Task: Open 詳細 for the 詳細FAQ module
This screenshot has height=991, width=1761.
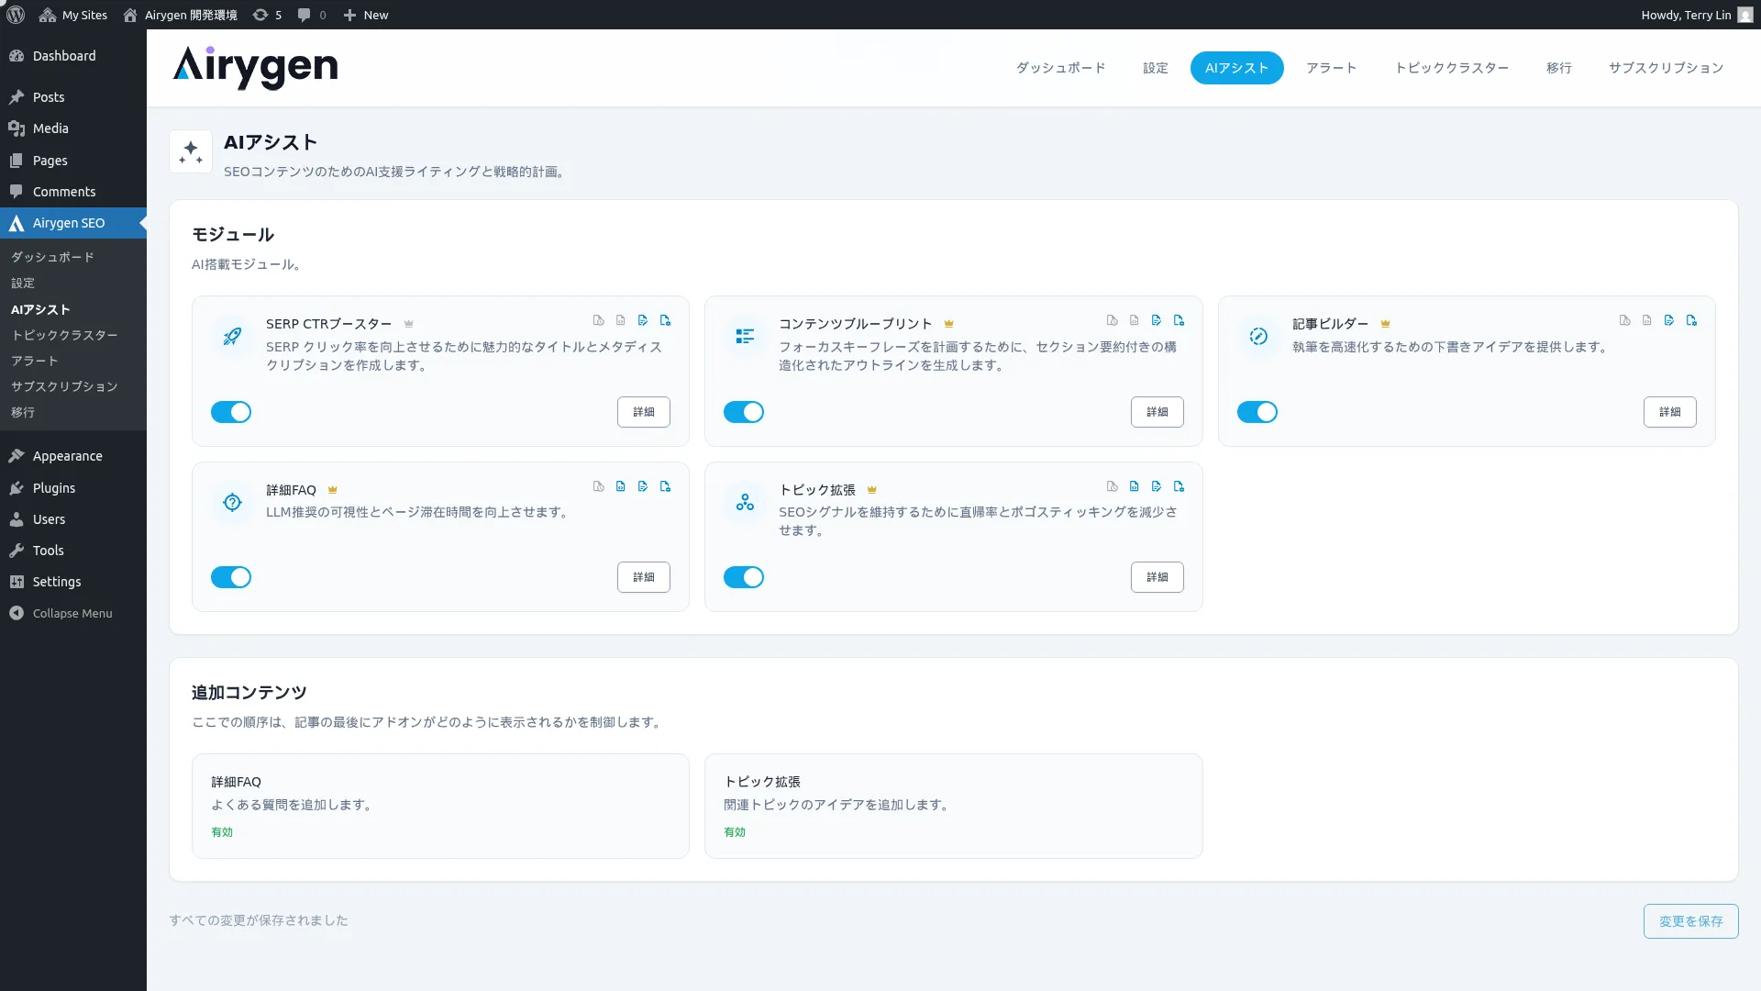Action: (x=644, y=577)
